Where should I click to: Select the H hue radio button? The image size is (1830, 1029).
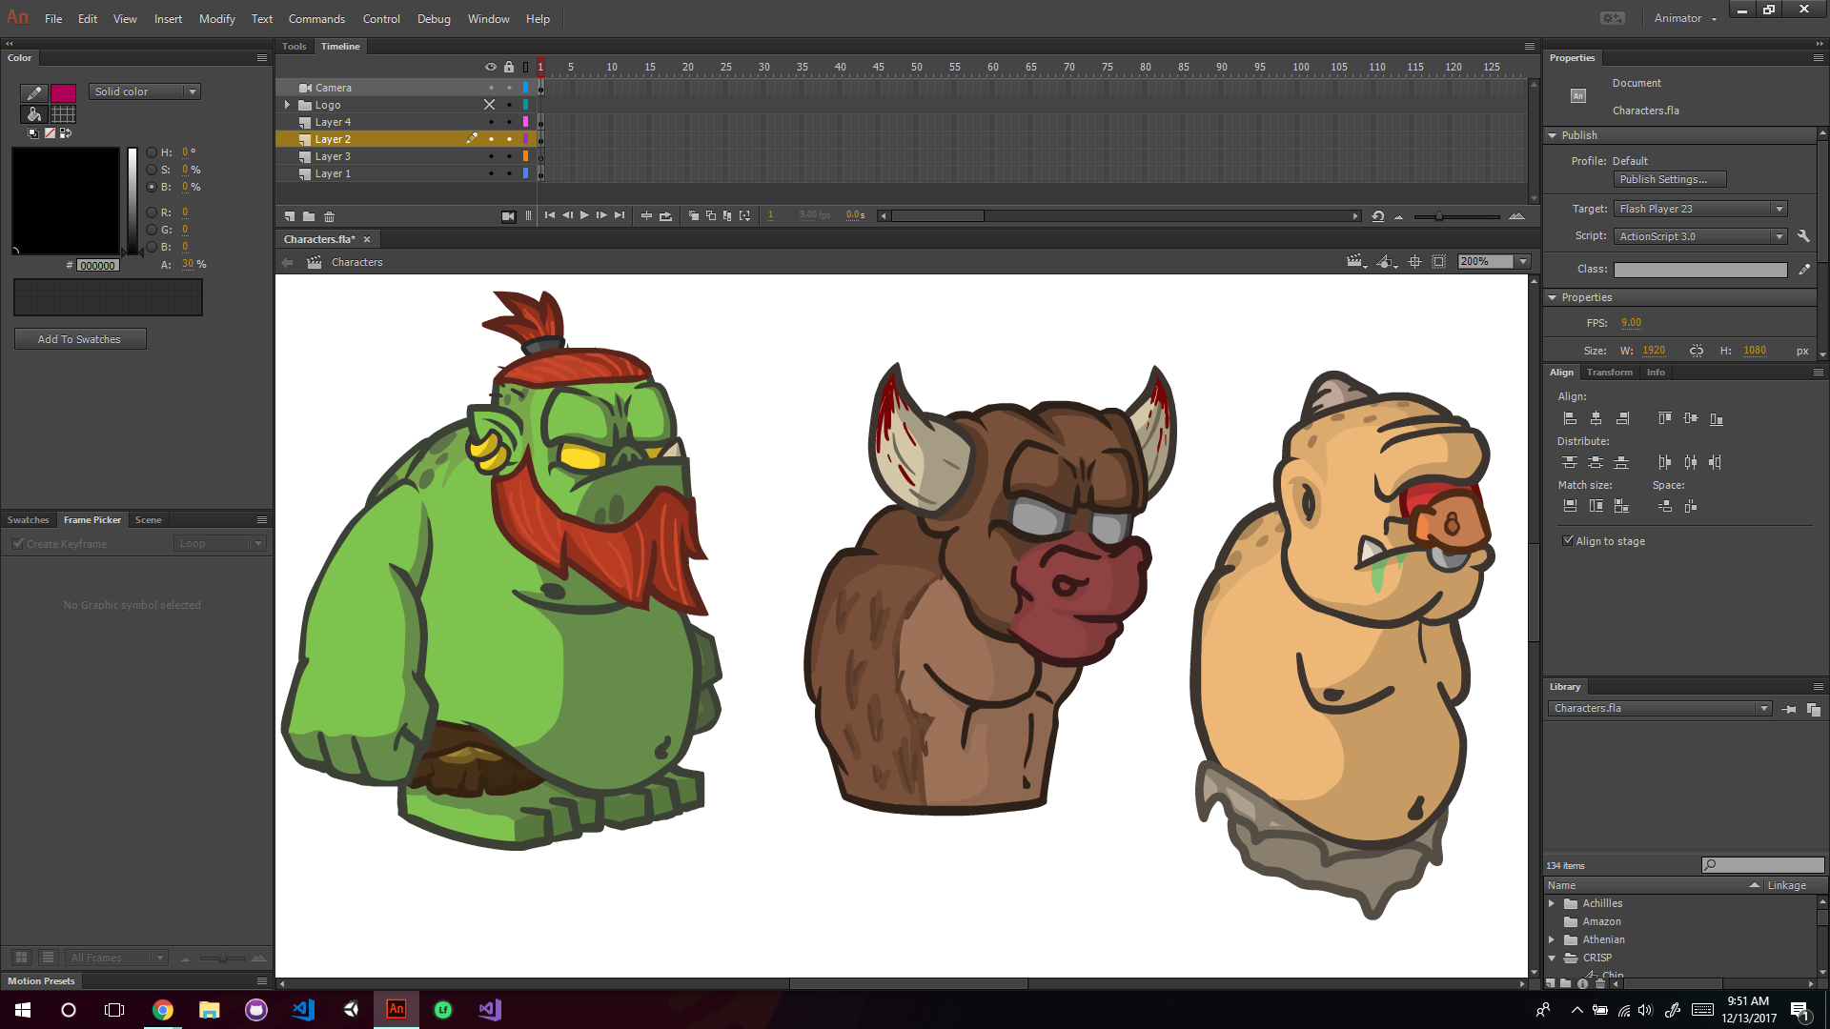[152, 152]
